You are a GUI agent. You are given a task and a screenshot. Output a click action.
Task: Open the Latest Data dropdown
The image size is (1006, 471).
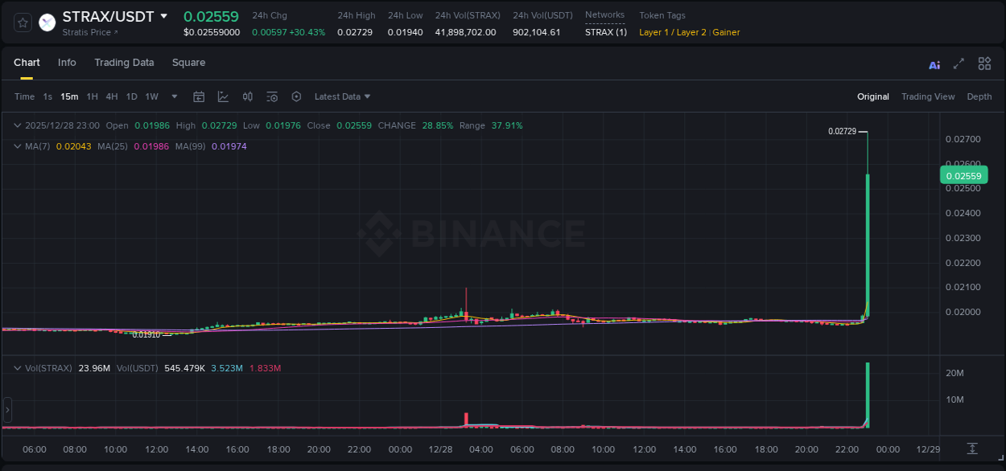pyautogui.click(x=342, y=96)
